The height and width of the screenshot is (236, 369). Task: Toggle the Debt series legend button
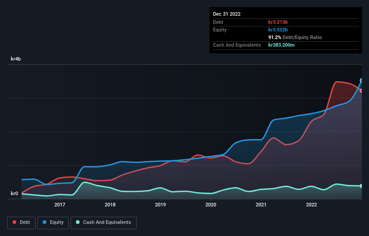point(21,223)
